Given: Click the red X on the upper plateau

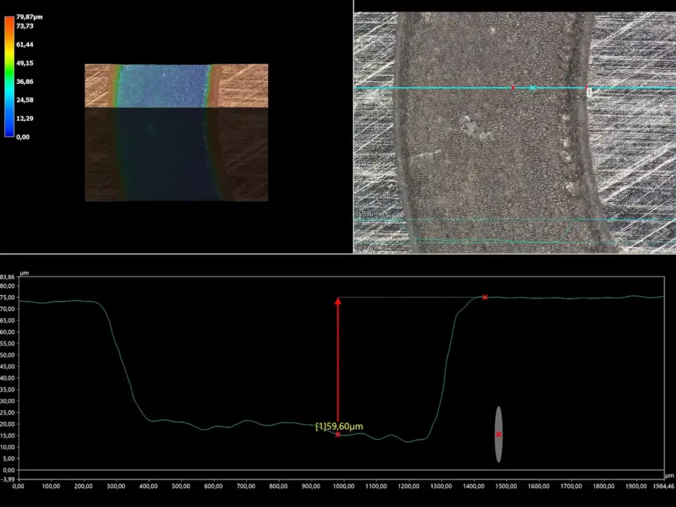Looking at the screenshot, I should 485,297.
